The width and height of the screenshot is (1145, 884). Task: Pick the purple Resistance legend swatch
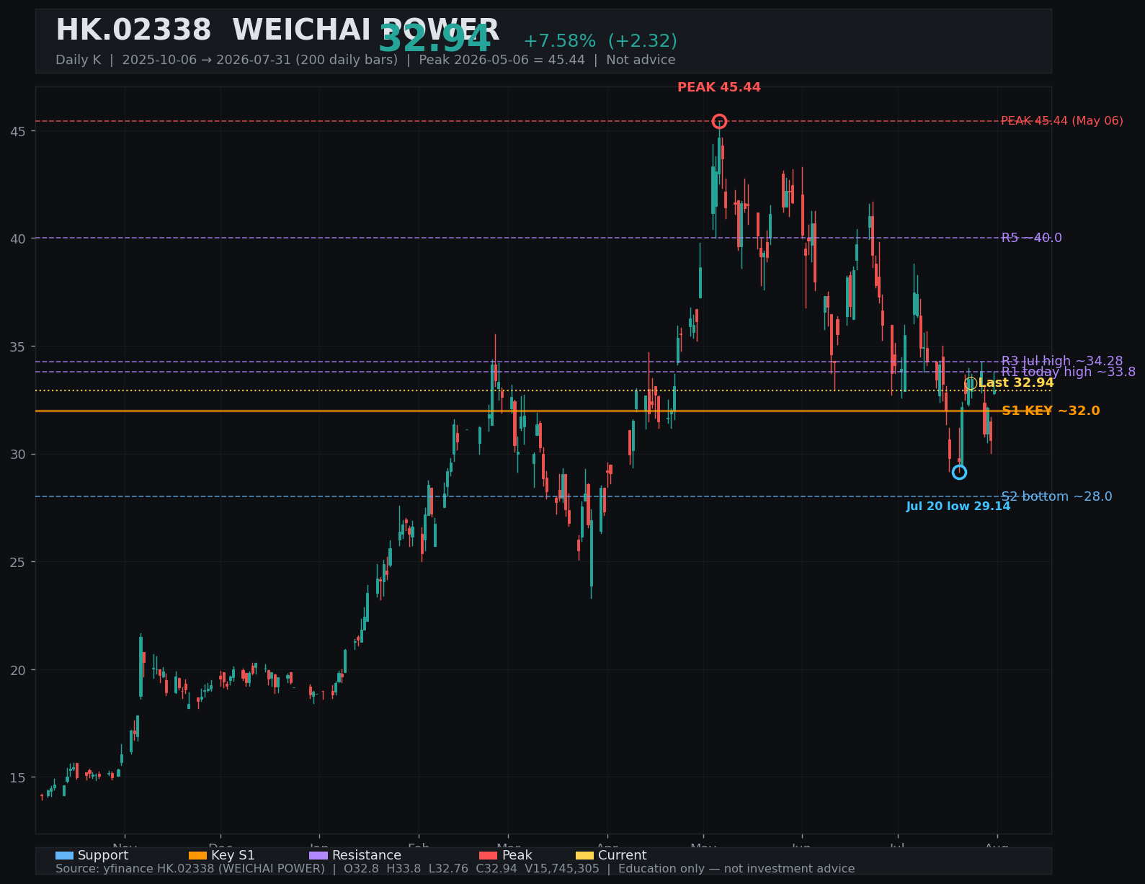[318, 855]
